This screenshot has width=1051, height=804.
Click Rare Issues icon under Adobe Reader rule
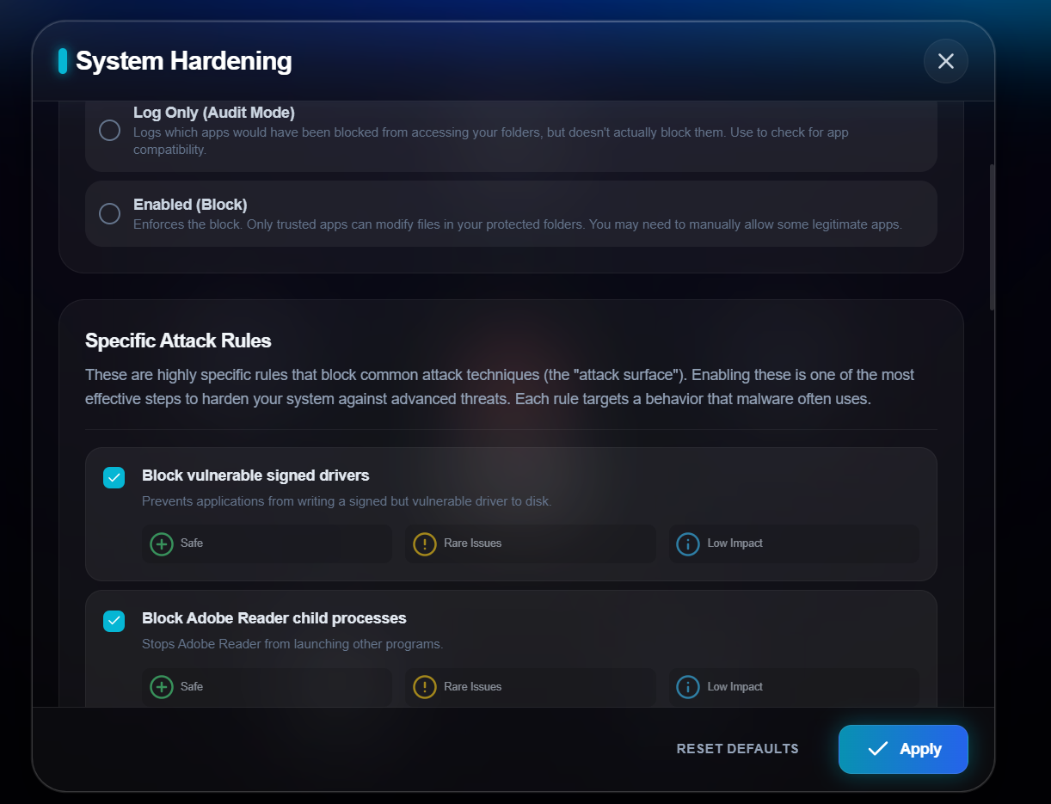425,687
